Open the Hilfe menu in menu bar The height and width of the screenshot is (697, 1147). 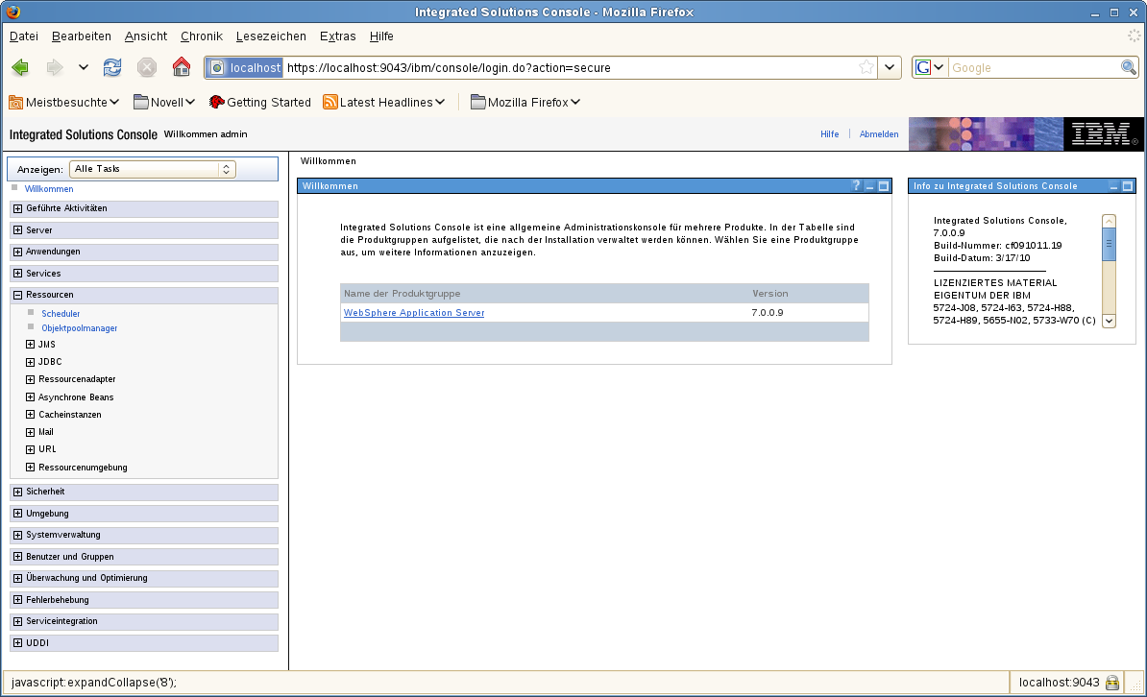[x=381, y=36]
